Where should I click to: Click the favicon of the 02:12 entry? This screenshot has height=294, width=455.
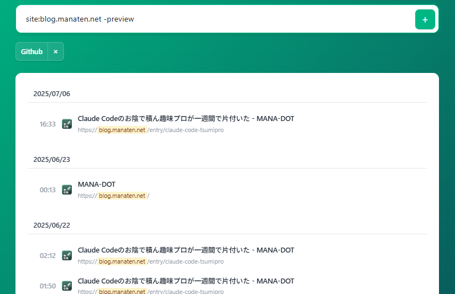67,255
